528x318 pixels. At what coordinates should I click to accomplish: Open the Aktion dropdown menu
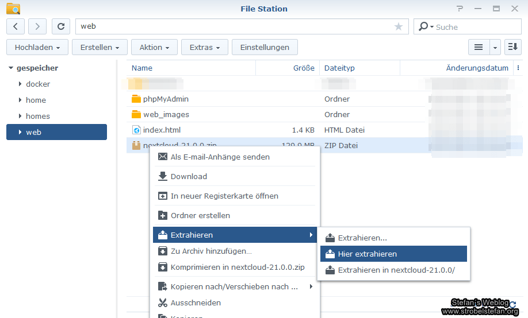155,47
